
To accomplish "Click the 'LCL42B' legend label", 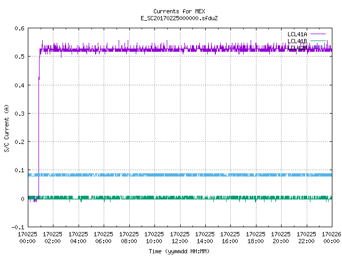I will [297, 48].
